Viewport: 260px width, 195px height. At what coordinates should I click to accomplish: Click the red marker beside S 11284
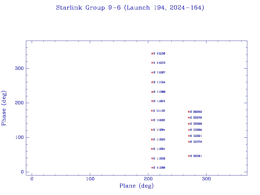point(152,149)
